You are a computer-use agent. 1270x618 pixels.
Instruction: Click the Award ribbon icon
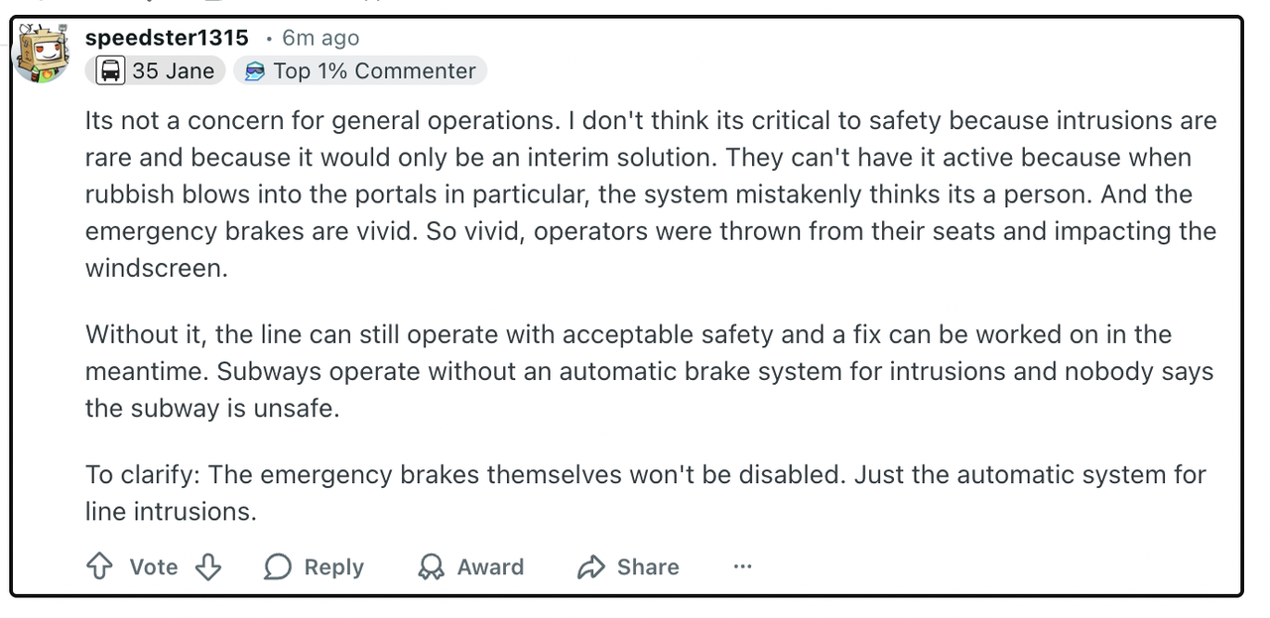tap(432, 566)
